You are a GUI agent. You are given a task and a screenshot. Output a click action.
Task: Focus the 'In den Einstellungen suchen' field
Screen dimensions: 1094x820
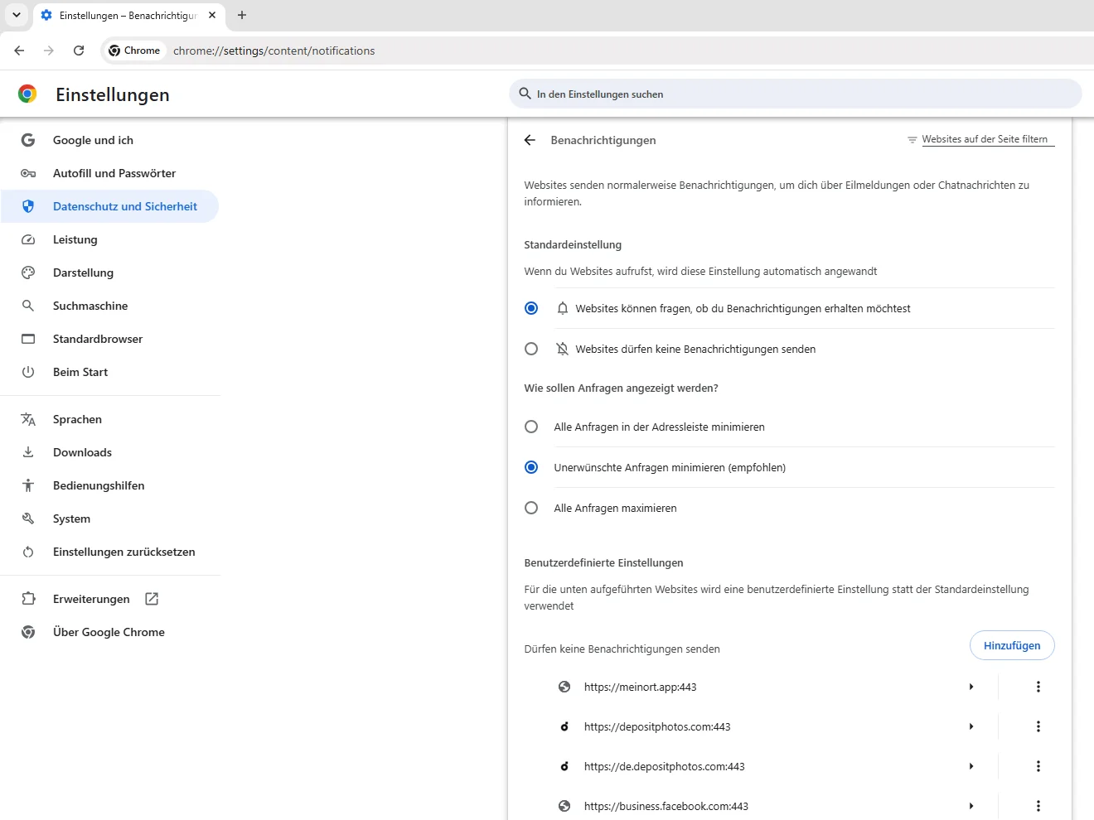(x=796, y=94)
